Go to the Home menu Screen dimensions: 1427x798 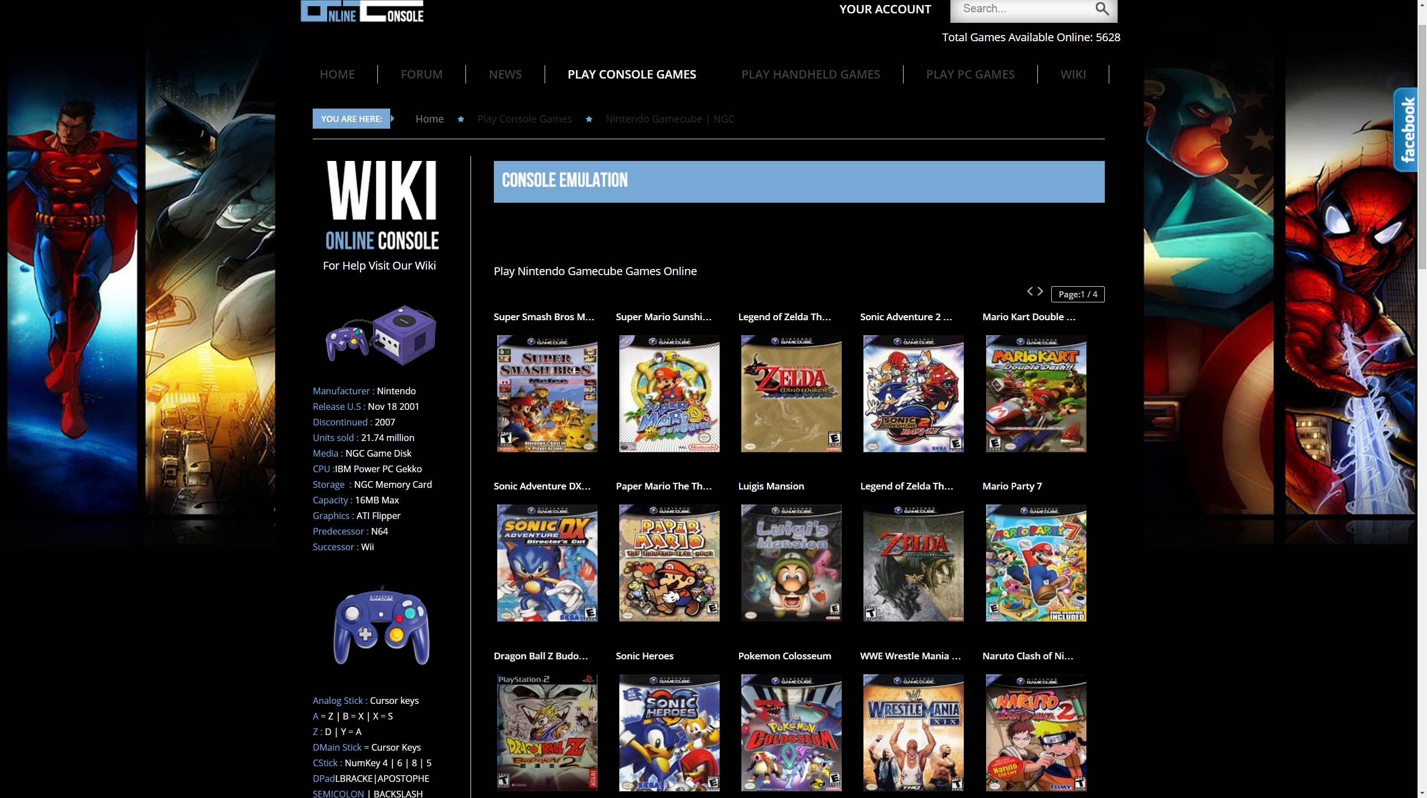337,74
